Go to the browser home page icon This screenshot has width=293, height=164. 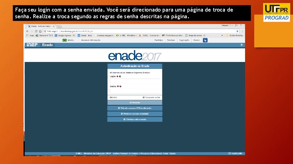40,31
